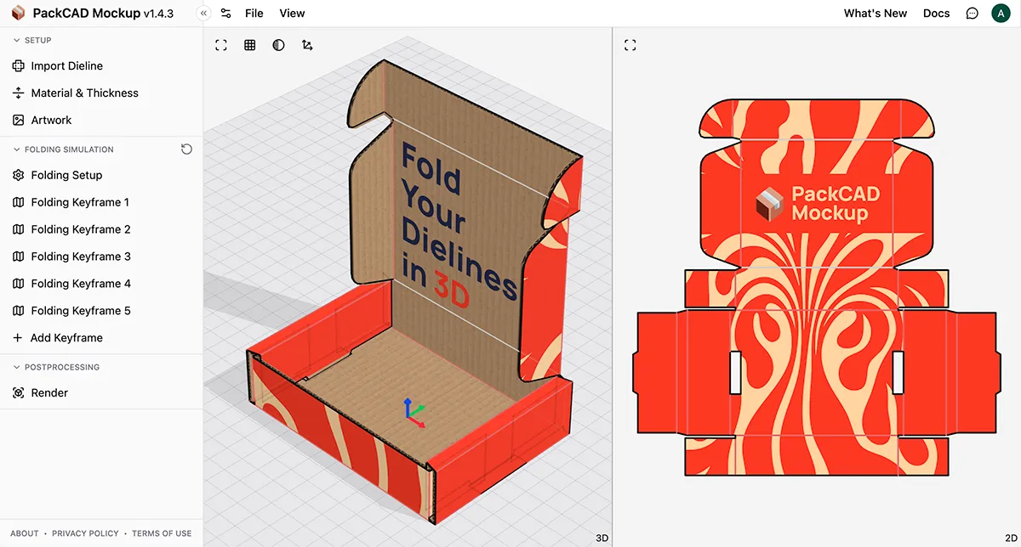Open the ABOUT link in the footer
1021x547 pixels.
(x=25, y=533)
